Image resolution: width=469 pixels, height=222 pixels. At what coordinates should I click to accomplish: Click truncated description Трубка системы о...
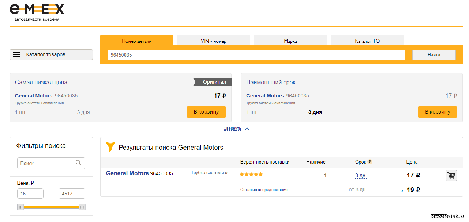[211, 173]
